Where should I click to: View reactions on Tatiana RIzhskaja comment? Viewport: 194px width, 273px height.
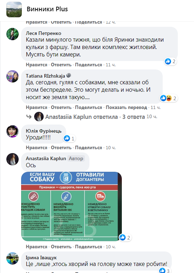pos(168,98)
